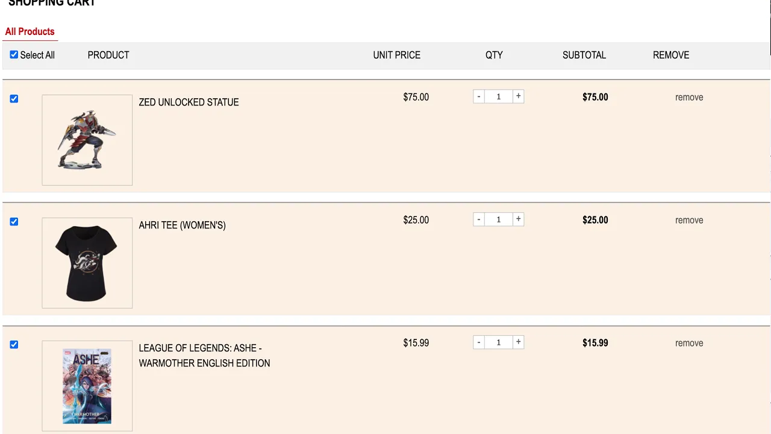This screenshot has height=434, width=771.
Task: Open the All Products tab
Action: click(x=30, y=31)
